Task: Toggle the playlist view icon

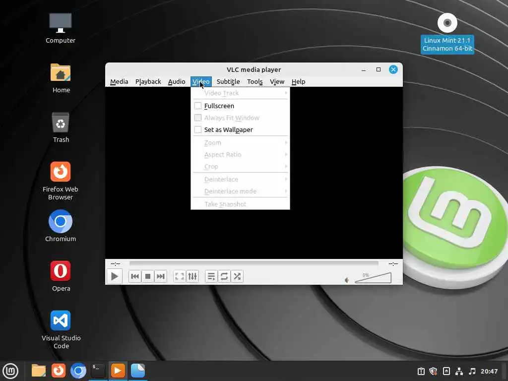Action: click(211, 276)
